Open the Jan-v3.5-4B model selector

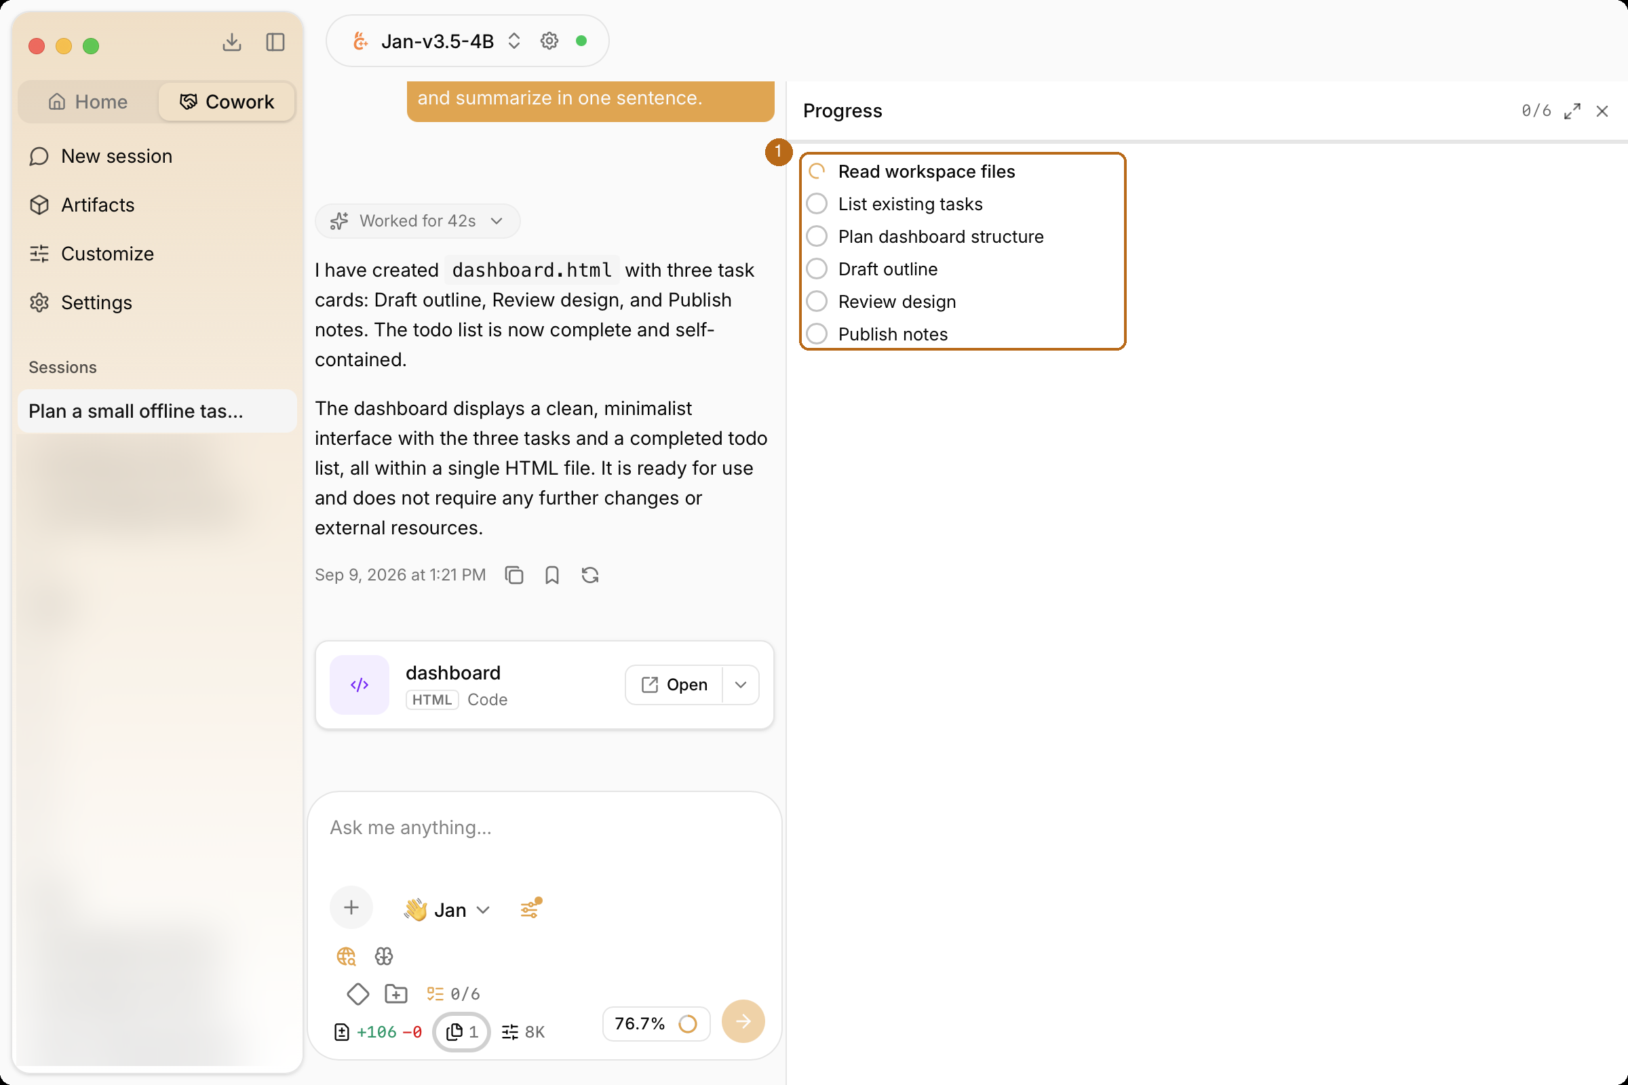pos(438,41)
